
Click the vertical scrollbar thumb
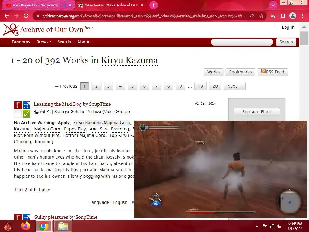tap(304, 38)
